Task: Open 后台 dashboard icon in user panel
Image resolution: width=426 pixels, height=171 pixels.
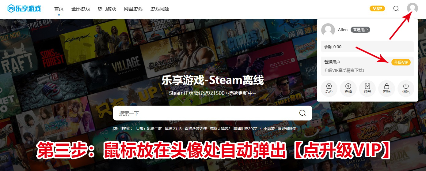Action: pyautogui.click(x=329, y=88)
